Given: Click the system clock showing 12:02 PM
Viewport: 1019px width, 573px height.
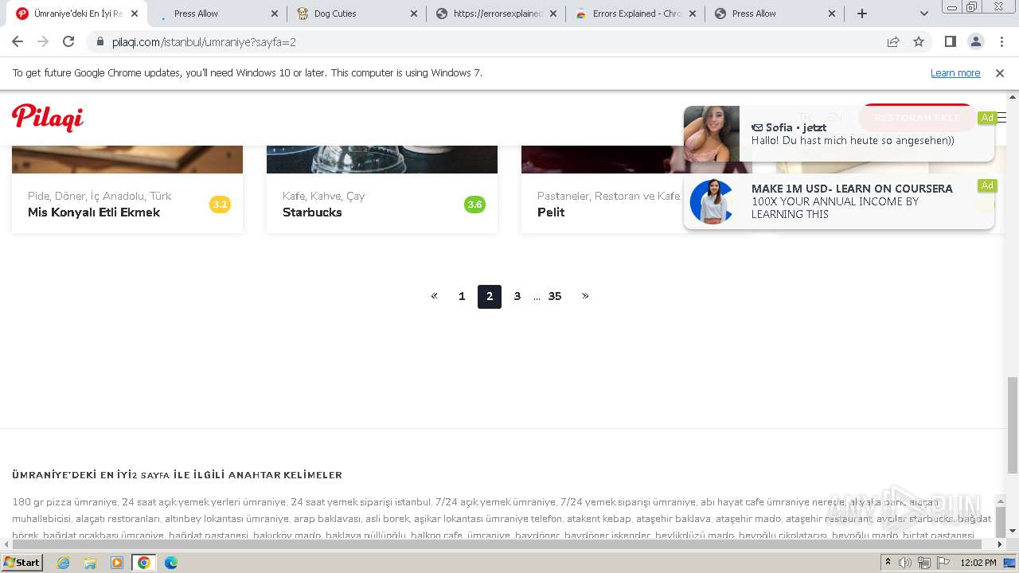Looking at the screenshot, I should click(978, 563).
